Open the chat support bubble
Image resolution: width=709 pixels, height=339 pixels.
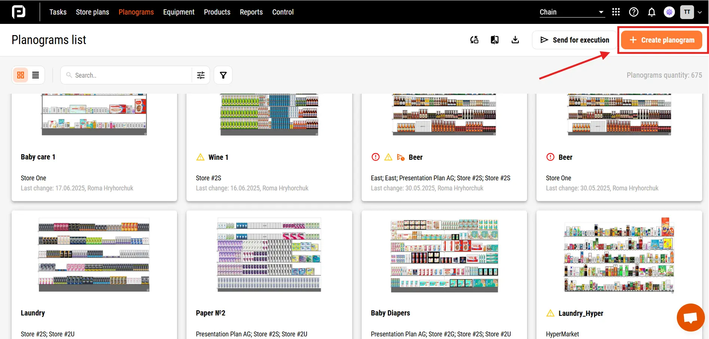(690, 317)
